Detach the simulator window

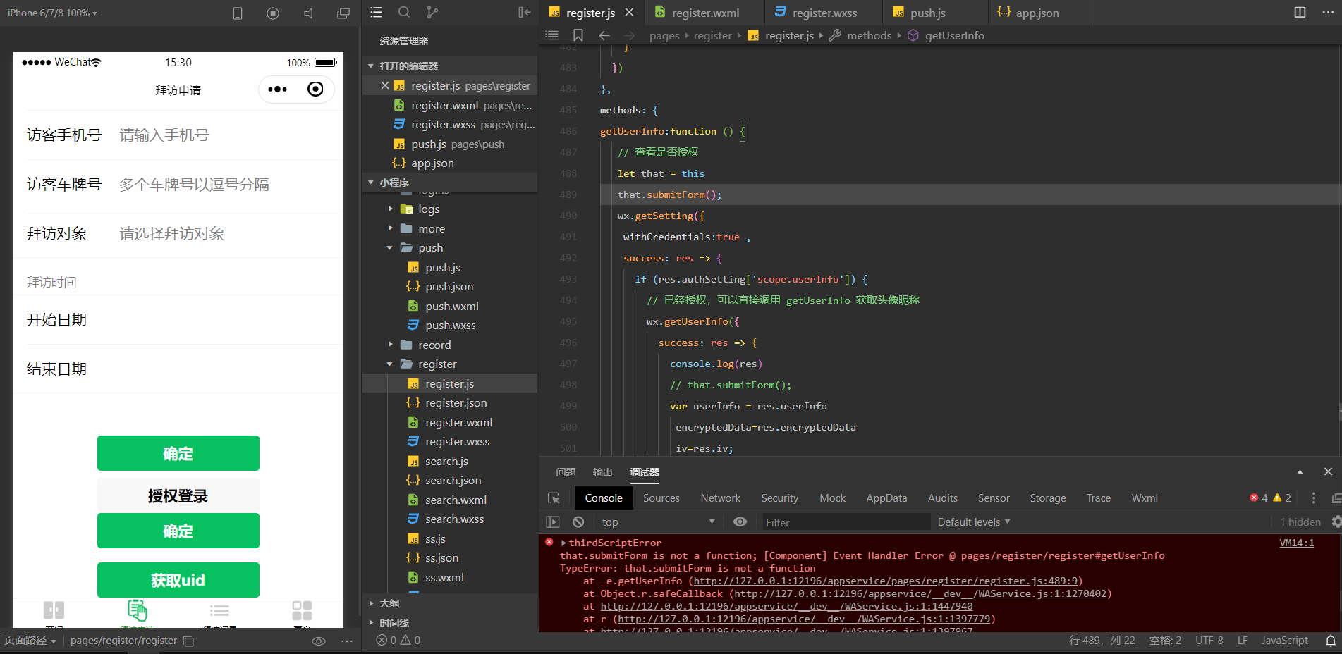(x=343, y=13)
